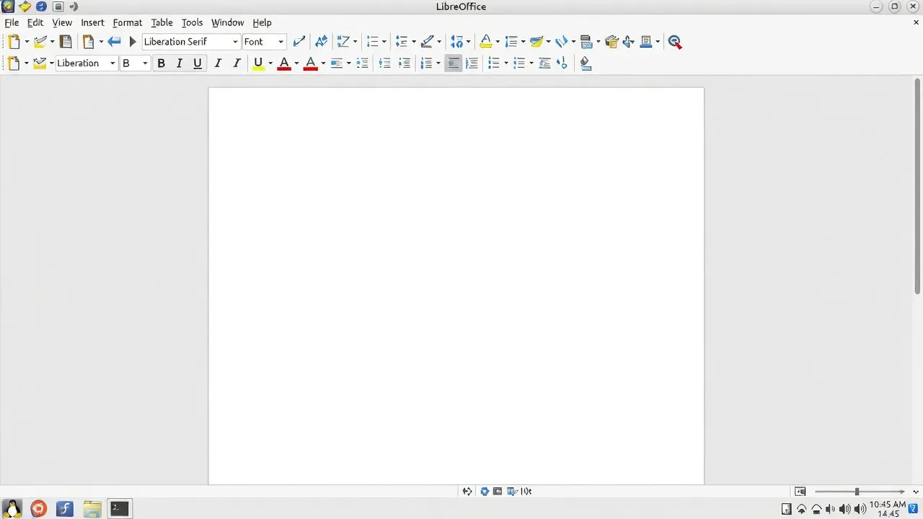The image size is (923, 519).
Task: Click the blue page monitor icon
Action: tap(646, 42)
